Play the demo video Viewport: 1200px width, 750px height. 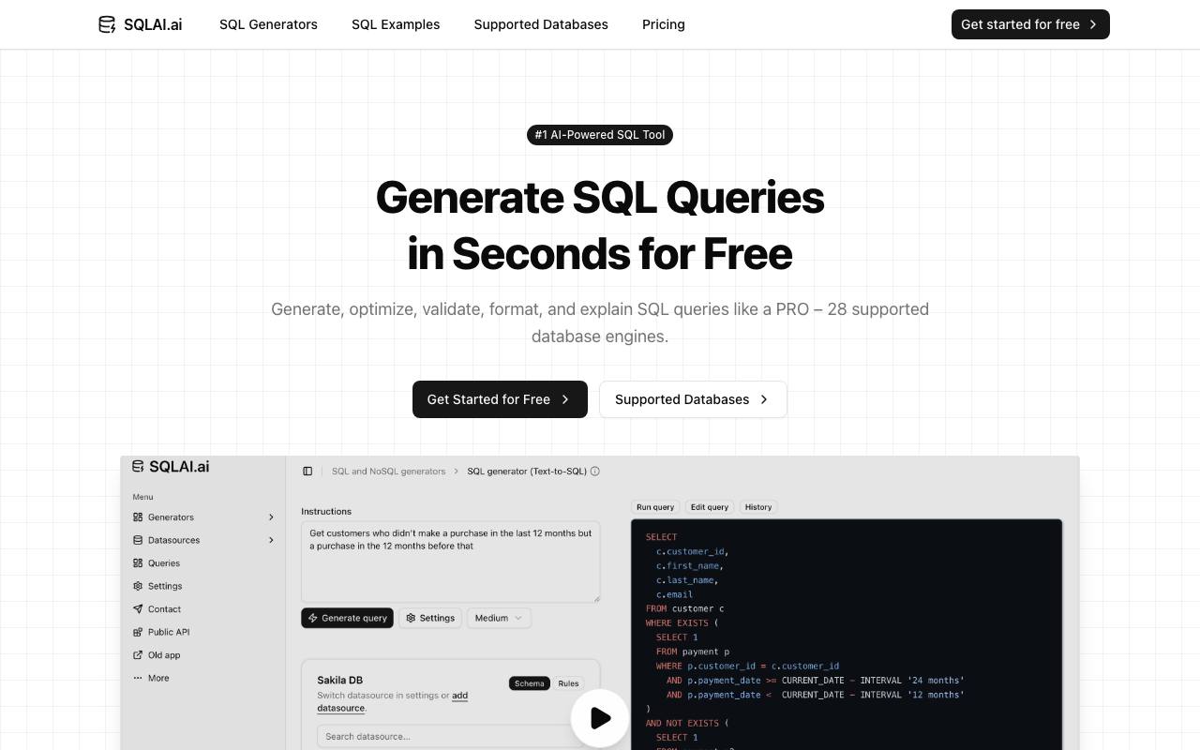pos(600,718)
